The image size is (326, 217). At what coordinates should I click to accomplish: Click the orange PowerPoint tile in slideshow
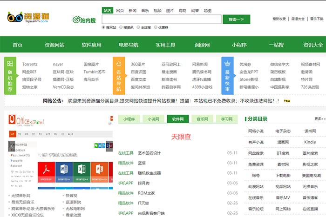pyautogui.click(x=99, y=172)
